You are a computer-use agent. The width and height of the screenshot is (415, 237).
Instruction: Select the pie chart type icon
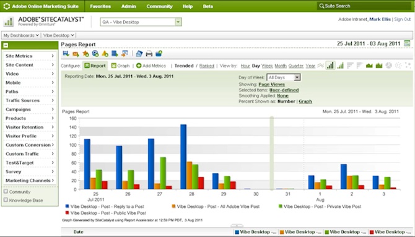pyautogui.click(x=388, y=66)
